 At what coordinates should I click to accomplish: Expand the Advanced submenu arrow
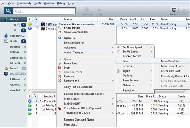(x=113, y=48)
